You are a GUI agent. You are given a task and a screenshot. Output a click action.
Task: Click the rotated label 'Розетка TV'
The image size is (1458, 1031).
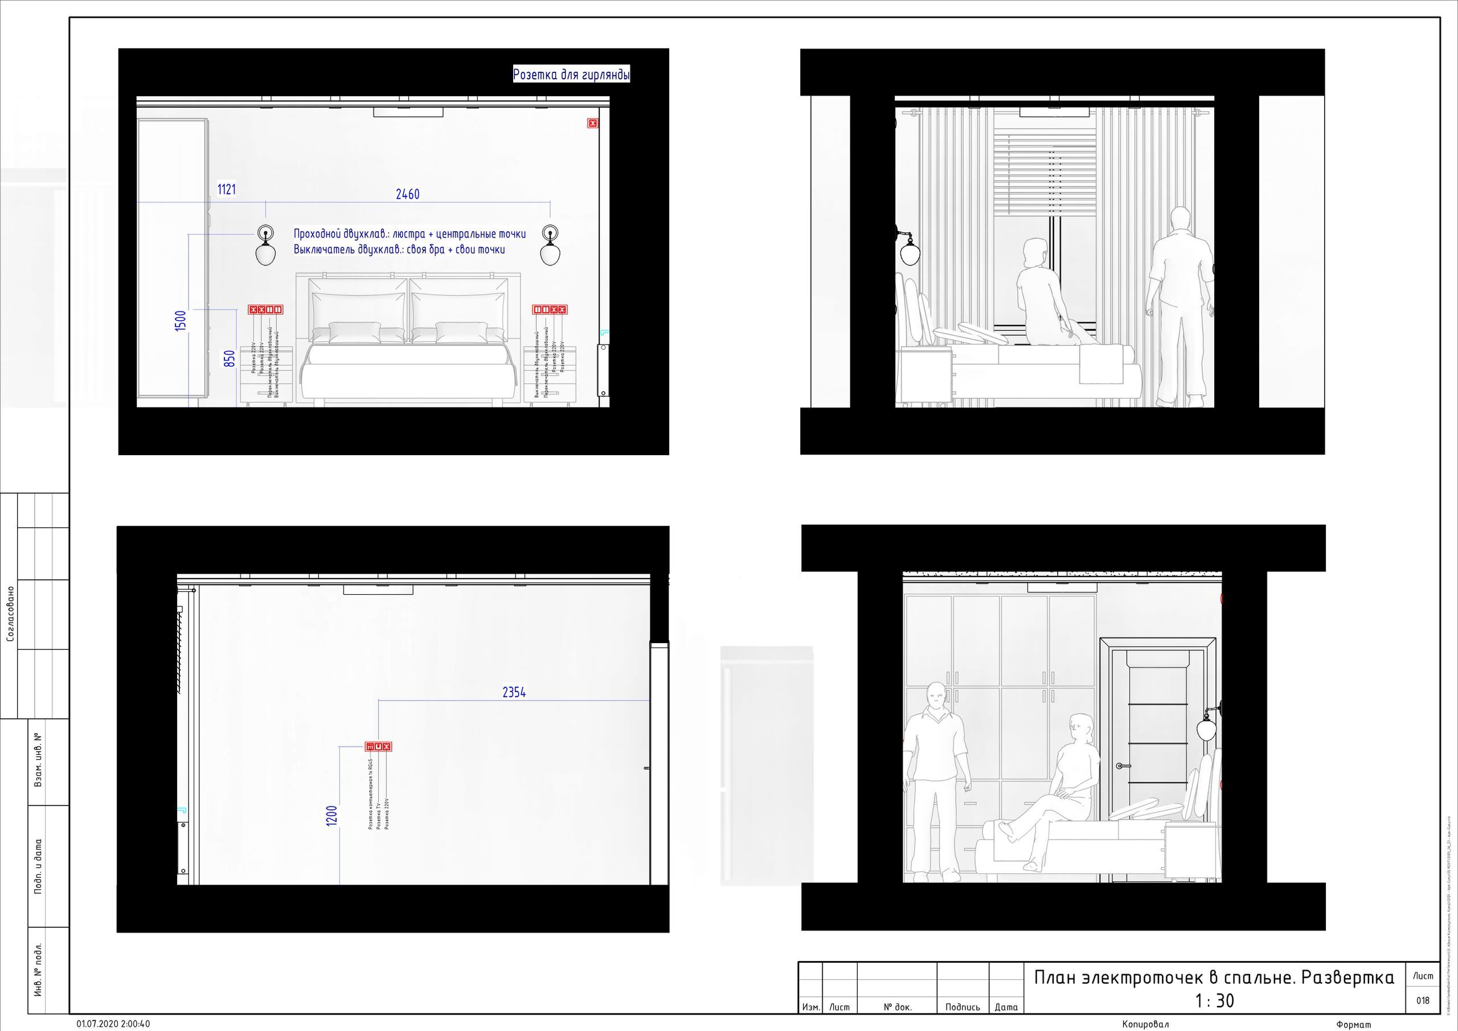[379, 816]
